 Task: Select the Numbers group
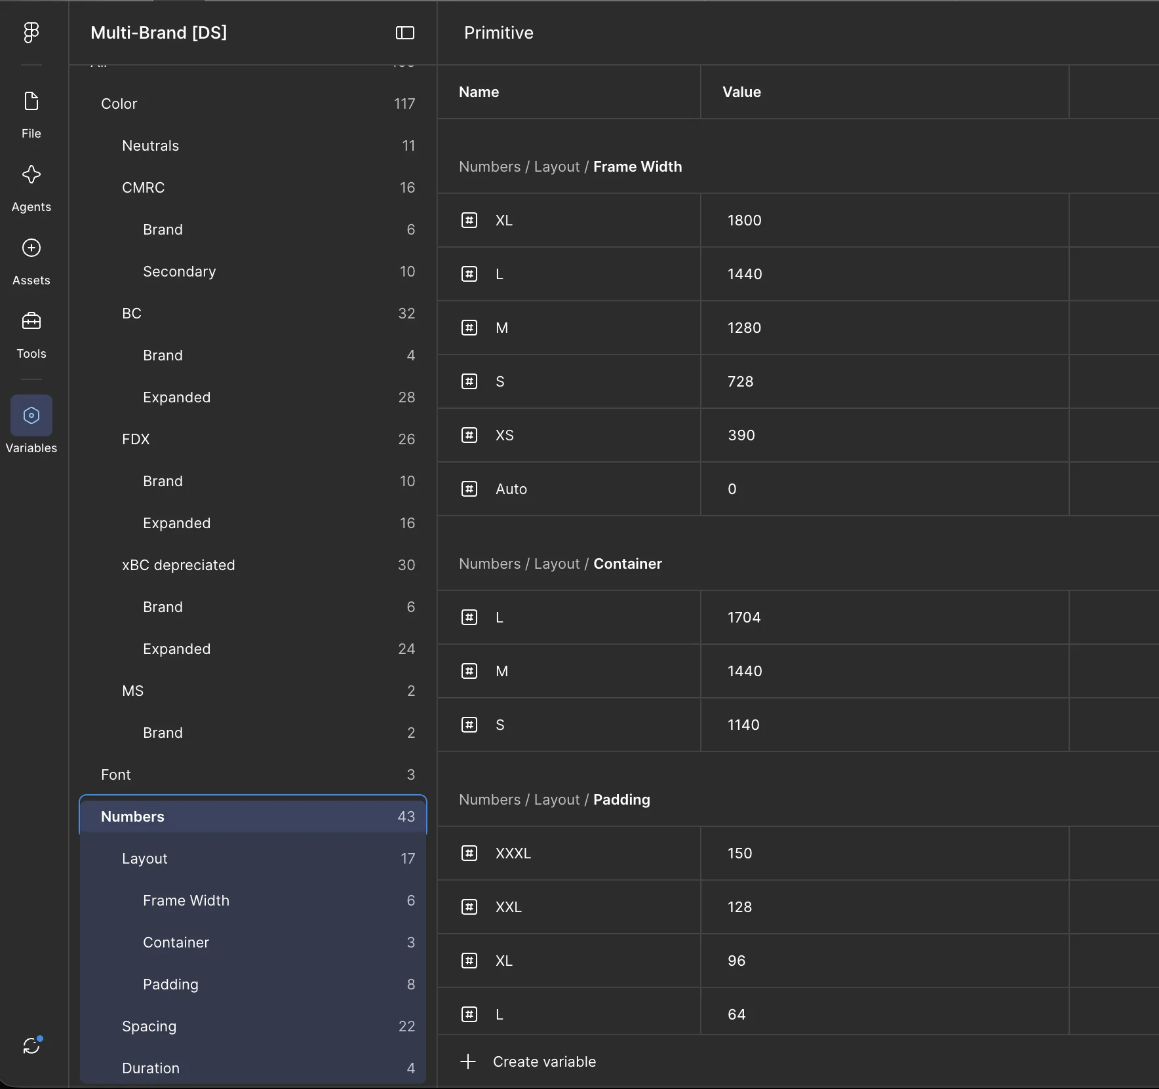253,816
